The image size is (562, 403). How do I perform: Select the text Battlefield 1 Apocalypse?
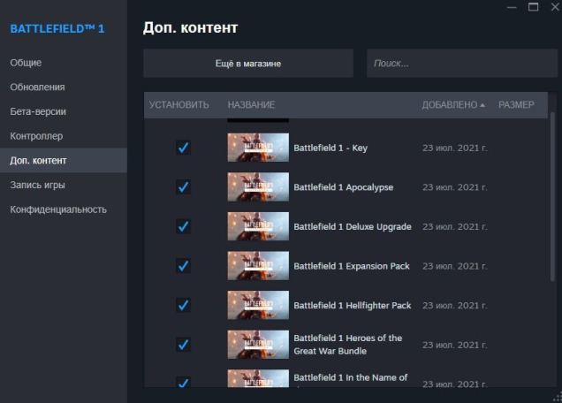coord(344,187)
